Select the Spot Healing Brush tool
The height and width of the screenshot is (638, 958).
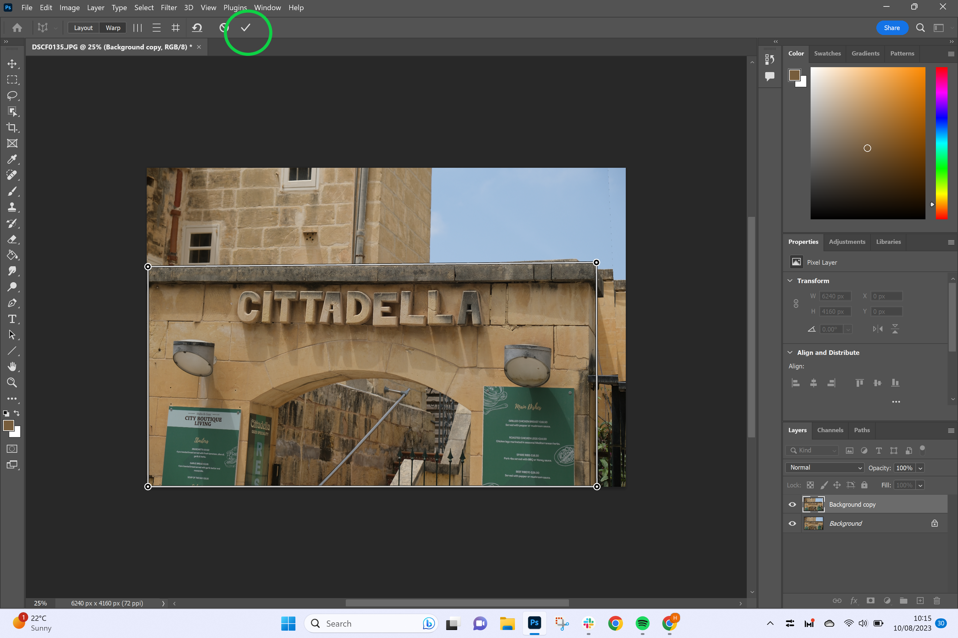pos(12,175)
